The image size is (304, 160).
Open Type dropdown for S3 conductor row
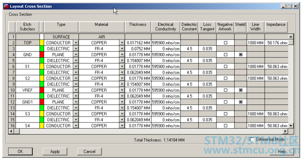[x=76, y=114]
